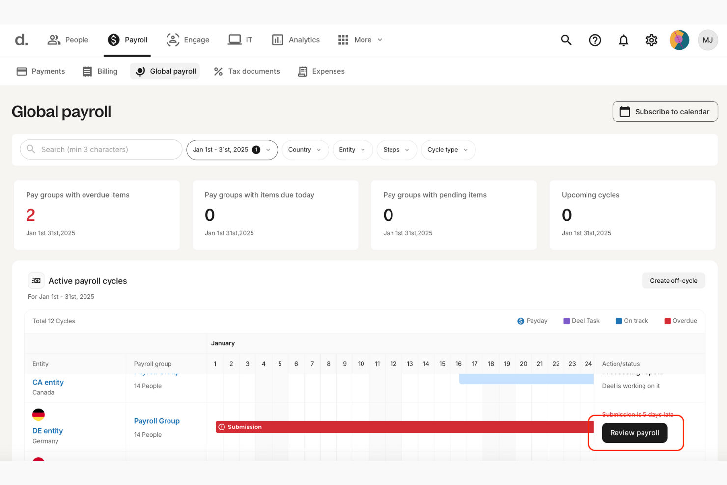Image resolution: width=727 pixels, height=485 pixels.
Task: Open the help question mark icon
Action: click(595, 40)
